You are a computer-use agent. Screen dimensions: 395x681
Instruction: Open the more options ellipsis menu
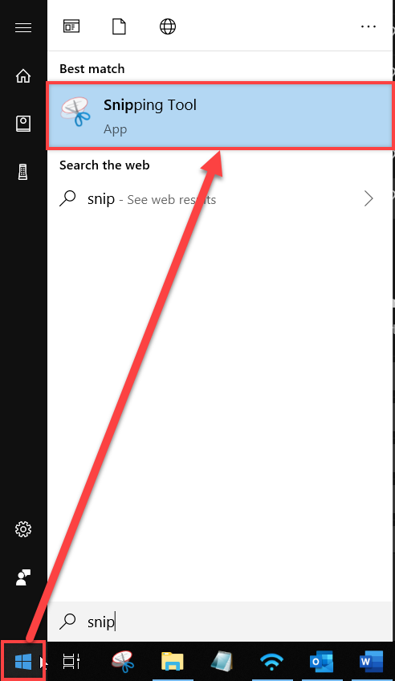[368, 27]
